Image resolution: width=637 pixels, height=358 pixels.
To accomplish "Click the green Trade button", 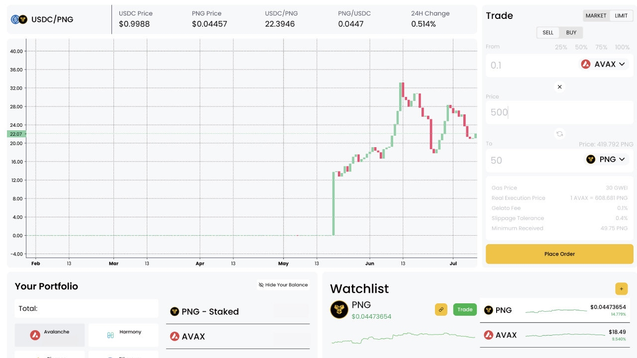I will click(465, 309).
